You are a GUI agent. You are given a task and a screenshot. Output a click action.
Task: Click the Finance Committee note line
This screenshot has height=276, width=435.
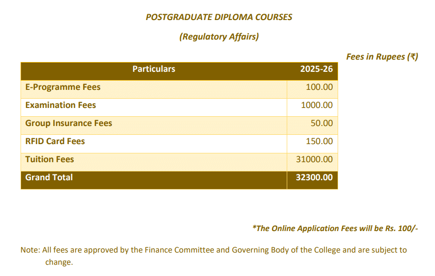coord(213,250)
